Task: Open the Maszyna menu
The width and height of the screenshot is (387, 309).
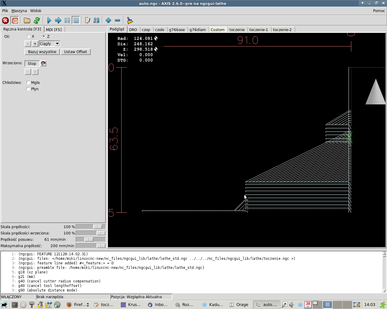Action: click(19, 11)
